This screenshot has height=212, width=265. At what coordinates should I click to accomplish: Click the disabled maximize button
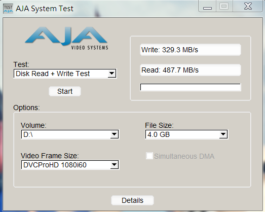(x=224, y=7)
